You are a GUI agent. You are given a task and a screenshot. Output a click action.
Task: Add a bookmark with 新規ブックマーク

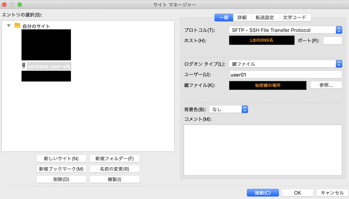tap(61, 169)
